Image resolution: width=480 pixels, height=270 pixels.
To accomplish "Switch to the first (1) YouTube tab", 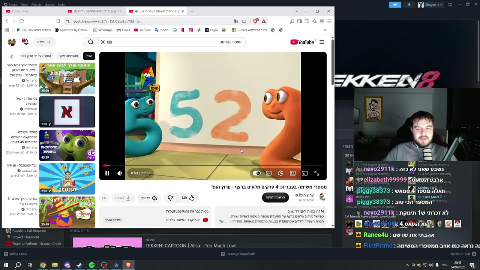I will 33,11.
